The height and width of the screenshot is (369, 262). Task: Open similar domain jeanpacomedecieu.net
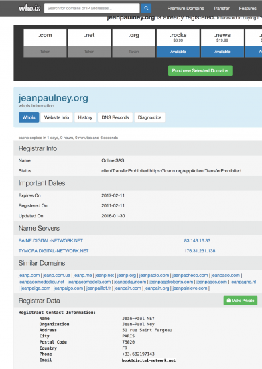42,282
